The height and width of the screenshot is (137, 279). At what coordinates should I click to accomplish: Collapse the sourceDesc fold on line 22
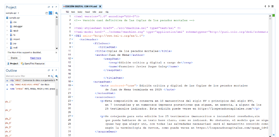(x=72, y=97)
